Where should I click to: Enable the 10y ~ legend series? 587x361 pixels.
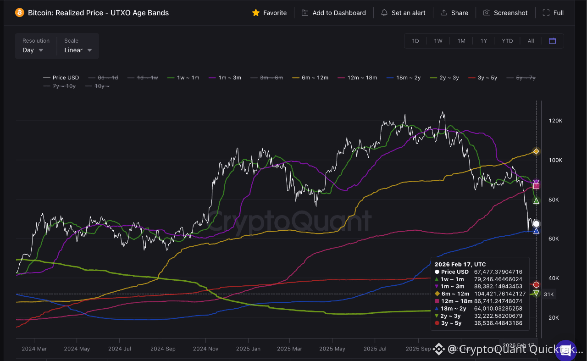tap(99, 86)
